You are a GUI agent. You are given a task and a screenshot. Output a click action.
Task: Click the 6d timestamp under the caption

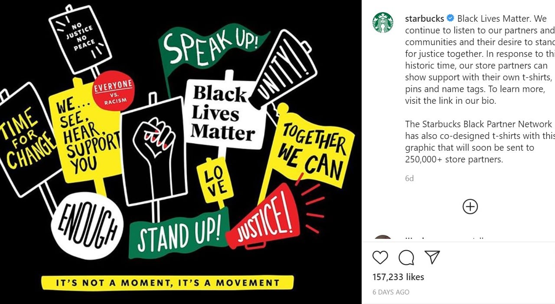409,178
